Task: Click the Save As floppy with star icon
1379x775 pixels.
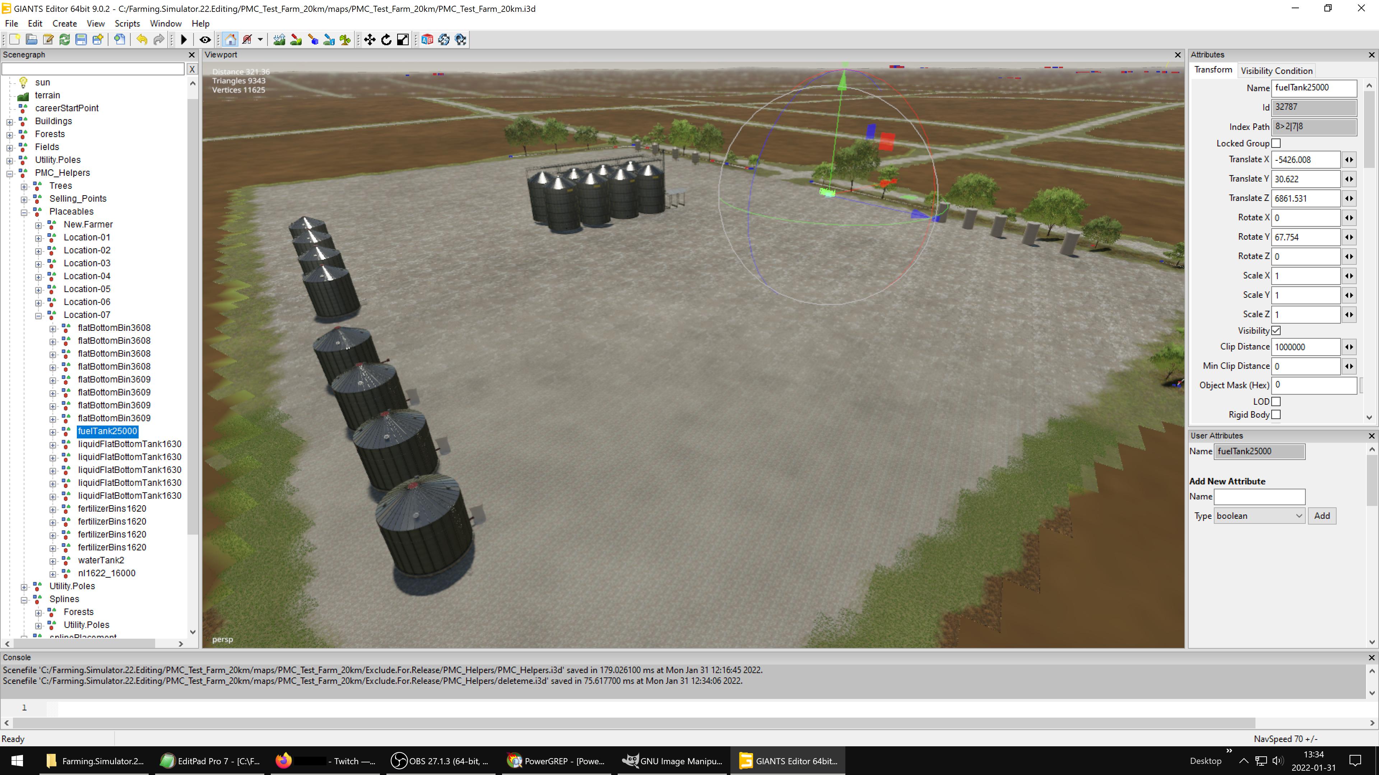Action: [x=98, y=39]
